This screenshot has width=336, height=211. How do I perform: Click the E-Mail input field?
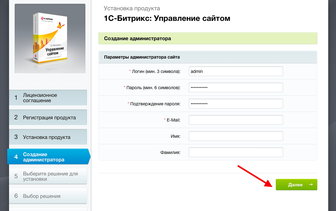pyautogui.click(x=236, y=120)
